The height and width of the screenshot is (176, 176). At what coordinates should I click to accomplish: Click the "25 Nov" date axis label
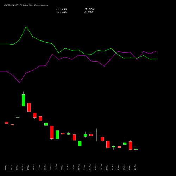click(96, 168)
